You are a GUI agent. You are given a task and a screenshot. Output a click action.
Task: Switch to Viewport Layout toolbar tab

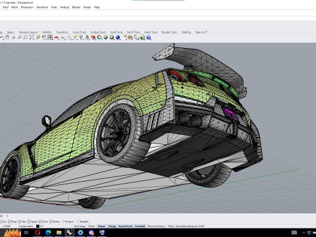pyautogui.click(x=28, y=32)
